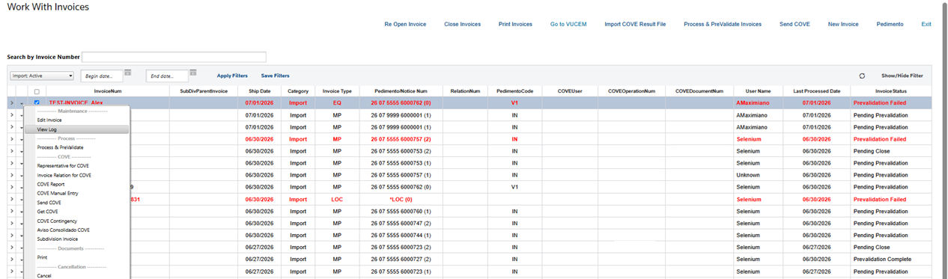Image resolution: width=948 pixels, height=279 pixels.
Task: Click Import COVE Result File link
Action: pos(635,24)
